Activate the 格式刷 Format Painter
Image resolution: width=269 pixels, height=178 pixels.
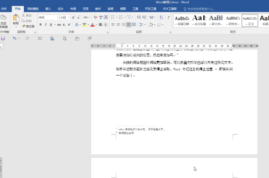coord(28,26)
